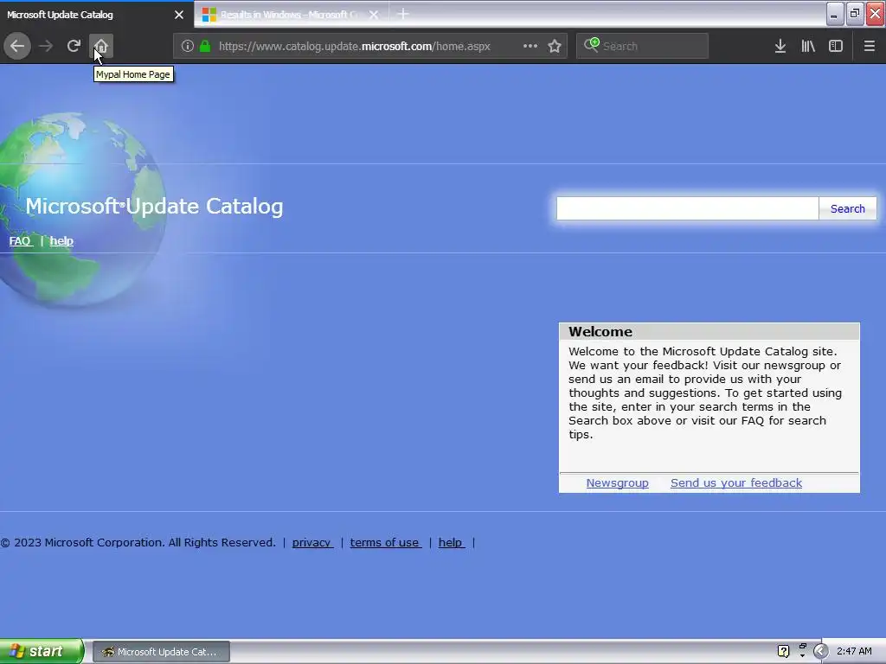Screen dimensions: 886x664
Task: Click the Welcome panel heading
Action: point(600,331)
